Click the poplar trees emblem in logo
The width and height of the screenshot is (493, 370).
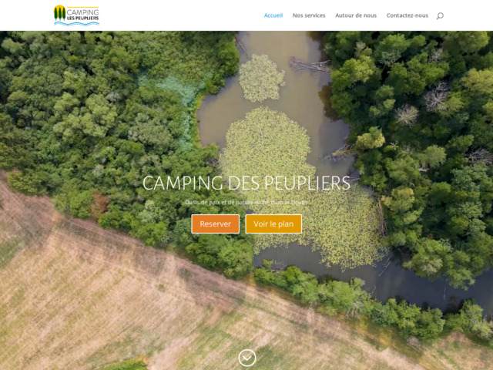(59, 12)
